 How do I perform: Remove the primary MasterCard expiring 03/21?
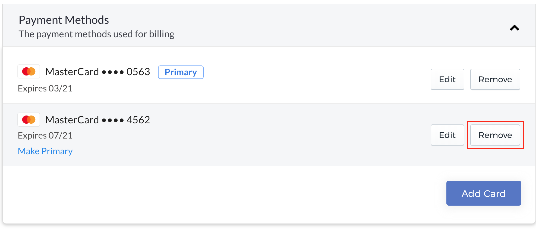point(495,79)
